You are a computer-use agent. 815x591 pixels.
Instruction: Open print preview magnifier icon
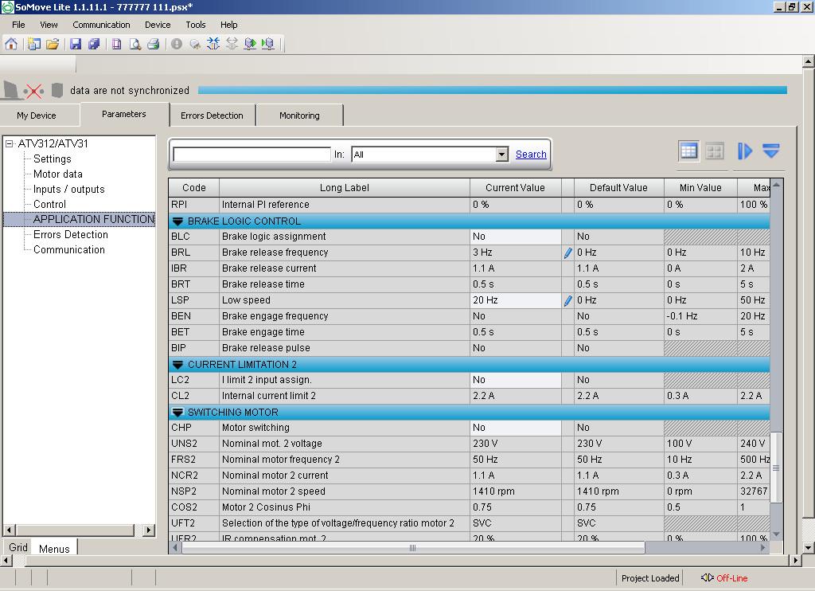coord(135,45)
